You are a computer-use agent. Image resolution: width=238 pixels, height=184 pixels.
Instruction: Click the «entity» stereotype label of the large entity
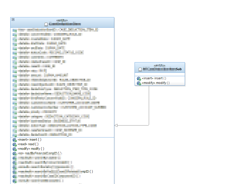tap(62, 20)
